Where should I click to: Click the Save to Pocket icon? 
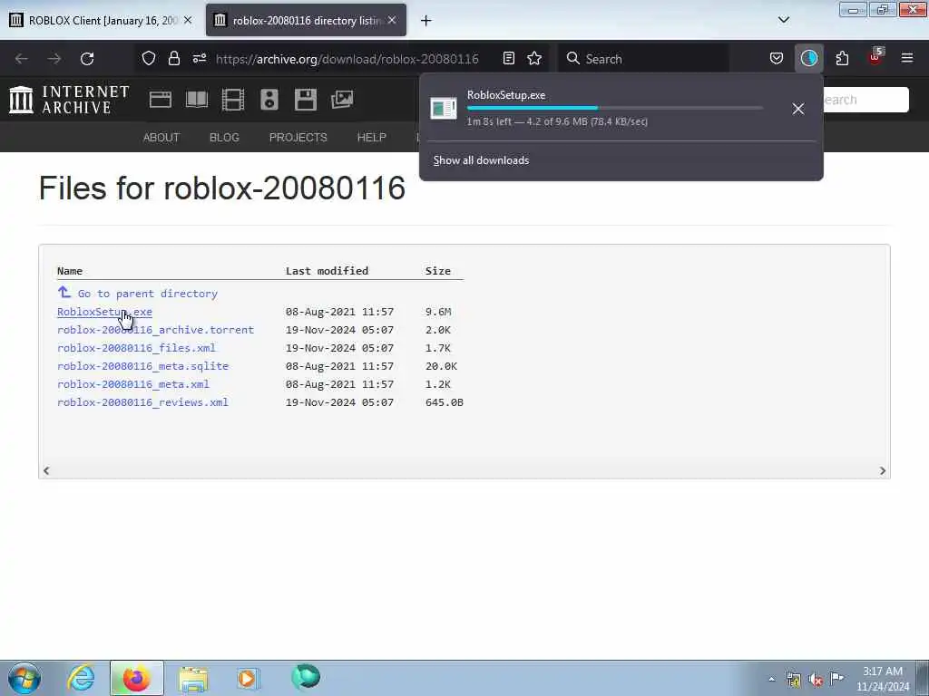pos(777,59)
